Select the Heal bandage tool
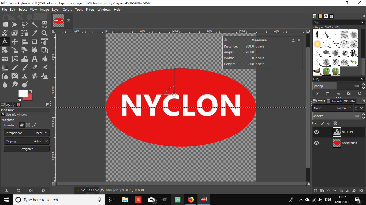 click(x=35, y=76)
